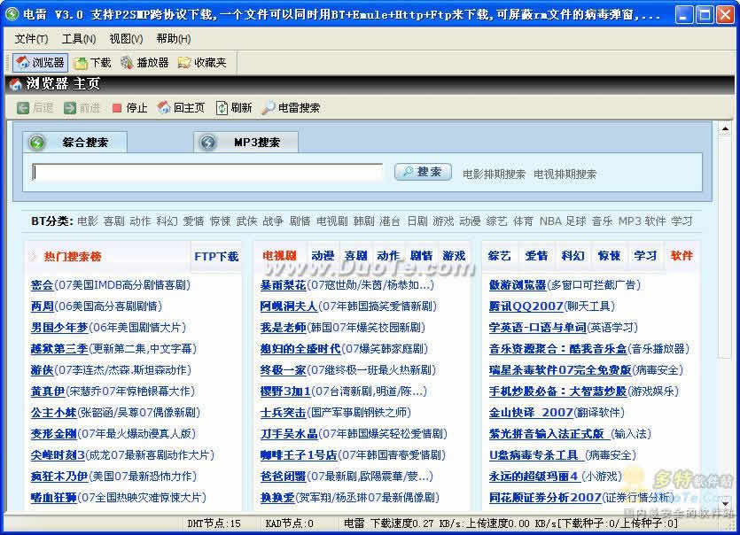Select the 软件 category tab
This screenshot has width=740, height=535.
click(682, 256)
